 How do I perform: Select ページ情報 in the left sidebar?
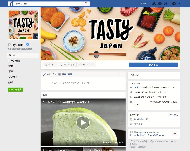click(14, 60)
